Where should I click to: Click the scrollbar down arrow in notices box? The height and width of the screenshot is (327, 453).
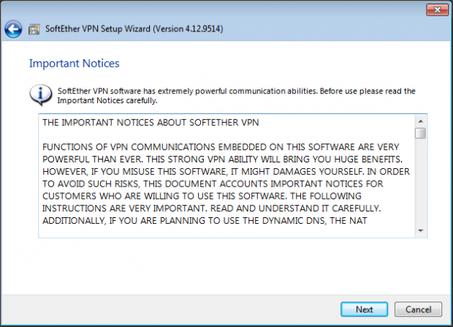420,230
